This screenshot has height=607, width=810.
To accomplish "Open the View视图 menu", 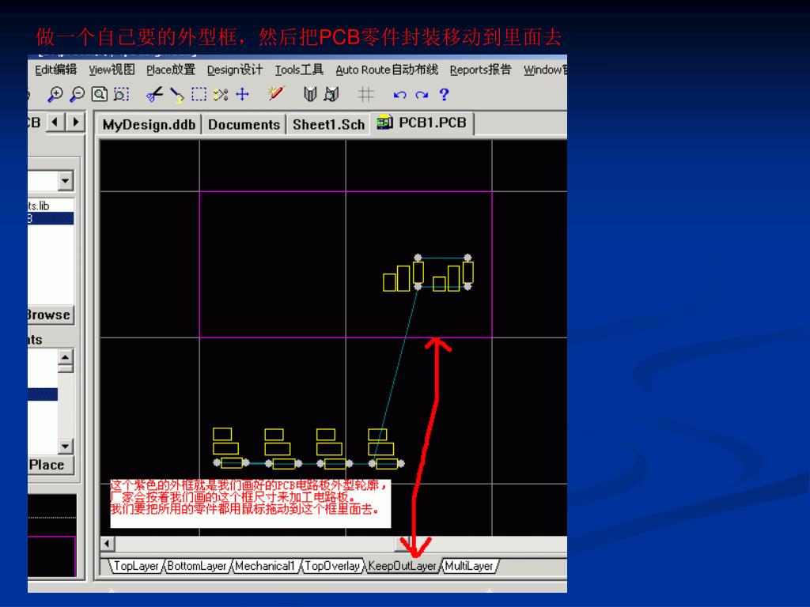I will pyautogui.click(x=112, y=70).
